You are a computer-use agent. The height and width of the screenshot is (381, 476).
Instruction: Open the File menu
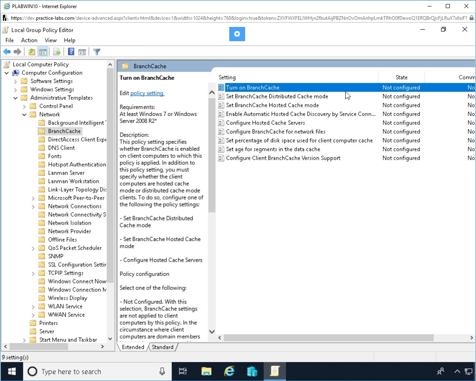[9, 40]
